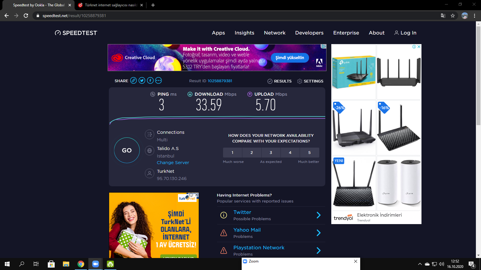The width and height of the screenshot is (481, 270).
Task: Open the -26% discounted router thumbnail
Action: tap(354, 128)
